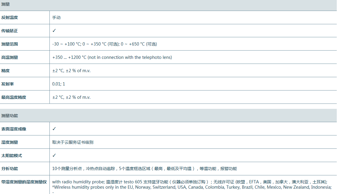The width and height of the screenshot is (337, 194).
Task: Click the 取决于云服务证书级别 text
Action: (73, 142)
